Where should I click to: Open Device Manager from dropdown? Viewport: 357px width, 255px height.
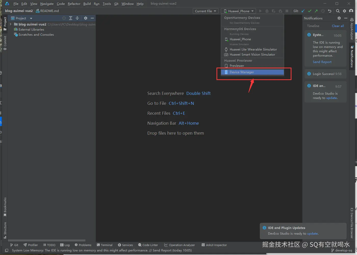tap(252, 72)
